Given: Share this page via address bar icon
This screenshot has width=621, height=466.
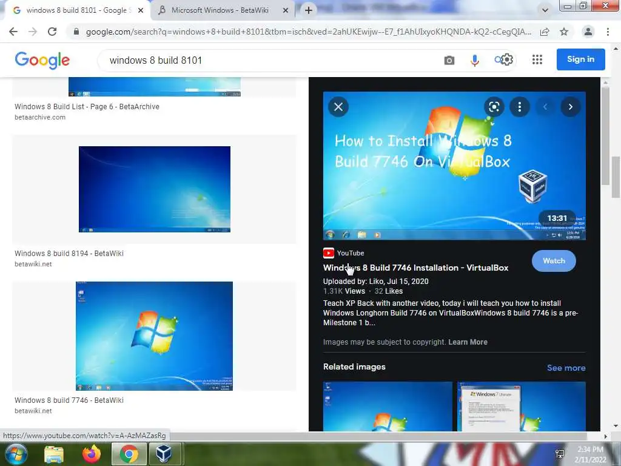Looking at the screenshot, I should coord(545,32).
